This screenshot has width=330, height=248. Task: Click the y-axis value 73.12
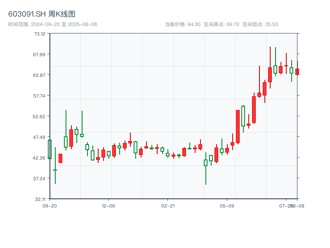point(40,34)
